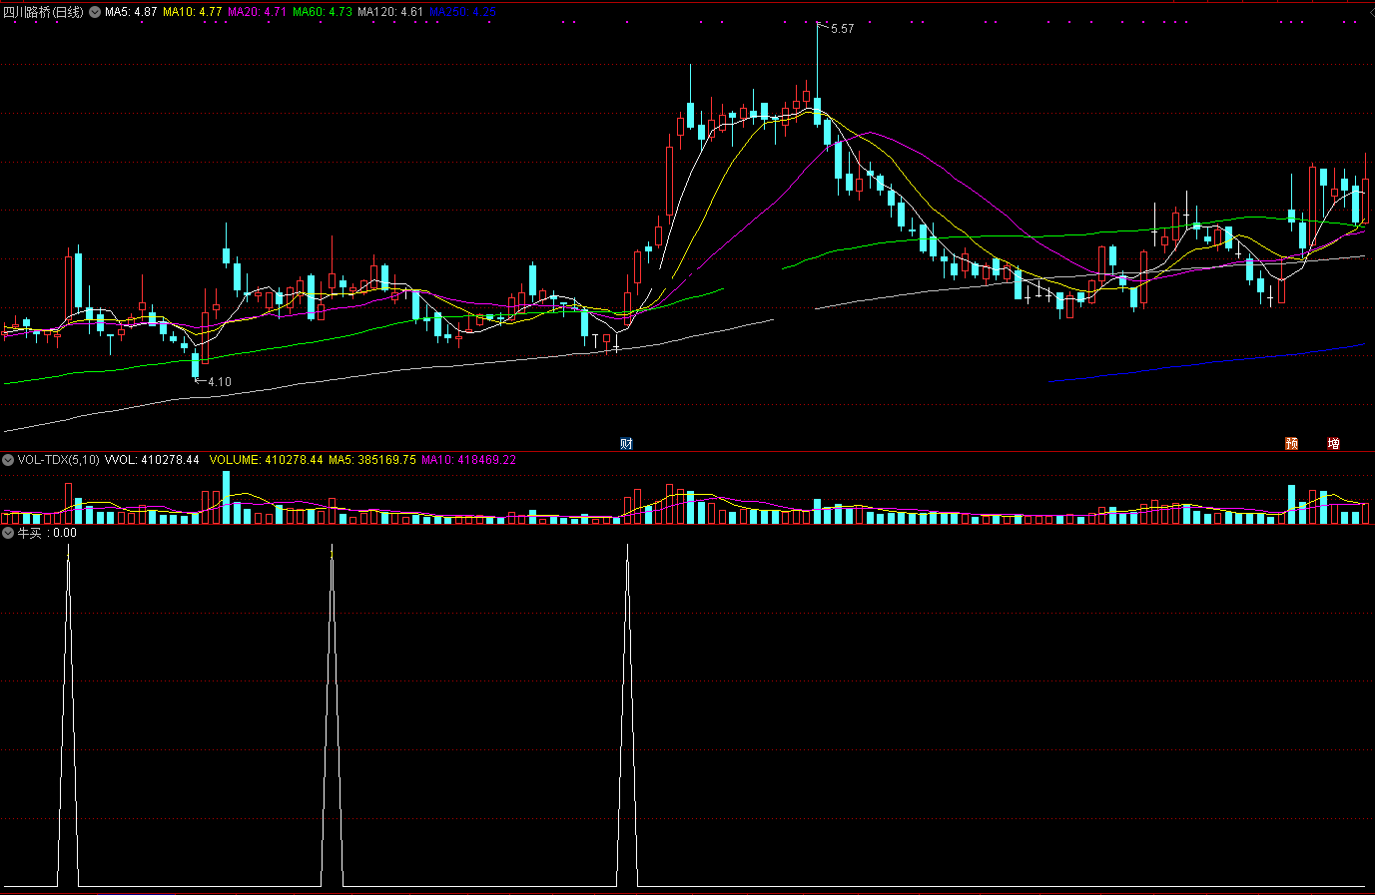Screen dimensions: 1375x895
Task: Click the 增 event marker icon
Action: coord(1333,444)
